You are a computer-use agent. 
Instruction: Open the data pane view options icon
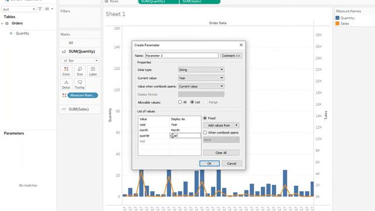pyautogui.click(x=47, y=9)
